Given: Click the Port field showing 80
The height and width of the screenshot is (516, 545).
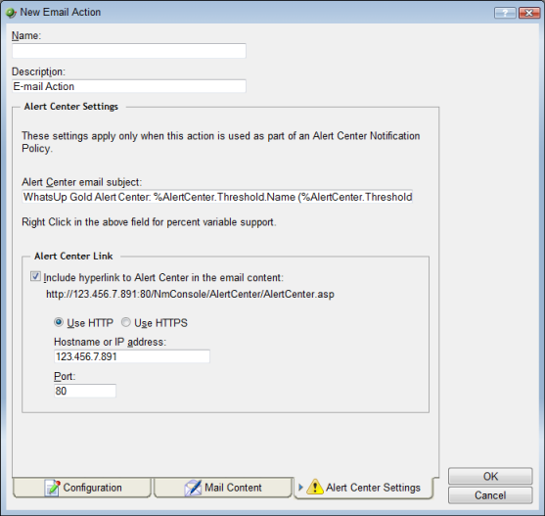Looking at the screenshot, I should [x=85, y=391].
